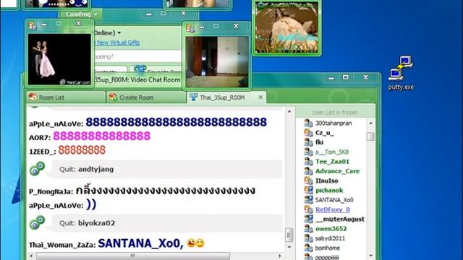463x260 pixels.
Task: Click the user list scrollbar thumb
Action: (370, 136)
